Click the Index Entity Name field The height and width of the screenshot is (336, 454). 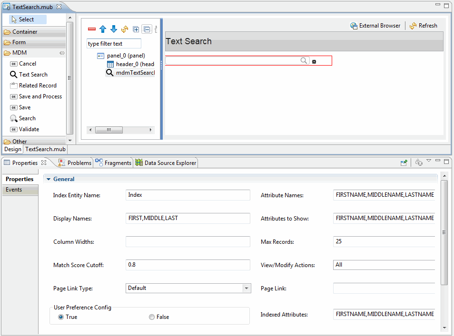click(188, 195)
